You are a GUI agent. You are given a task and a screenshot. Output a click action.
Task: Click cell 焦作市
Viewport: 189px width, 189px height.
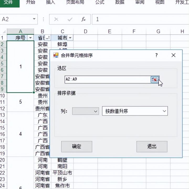[62, 186]
